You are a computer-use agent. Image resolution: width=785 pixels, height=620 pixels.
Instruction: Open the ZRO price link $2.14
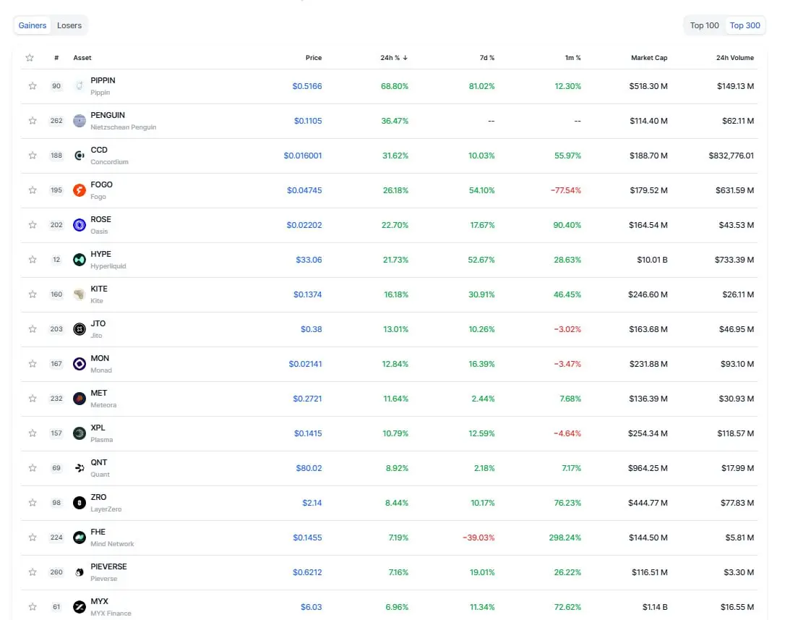(x=312, y=503)
